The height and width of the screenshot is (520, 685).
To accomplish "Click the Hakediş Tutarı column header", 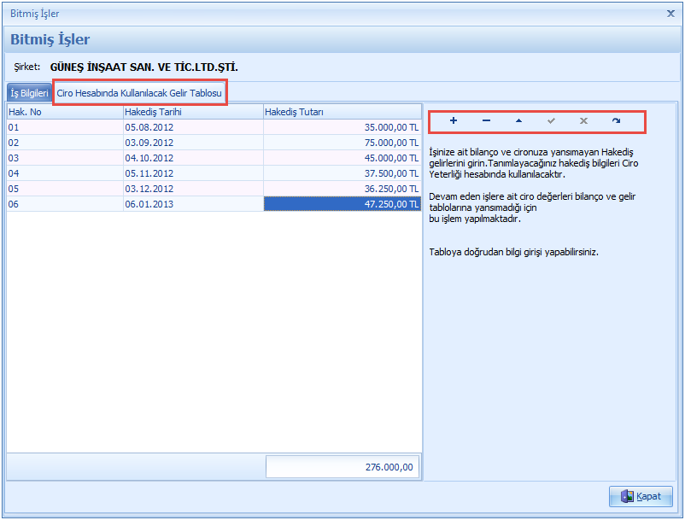I will (342, 112).
